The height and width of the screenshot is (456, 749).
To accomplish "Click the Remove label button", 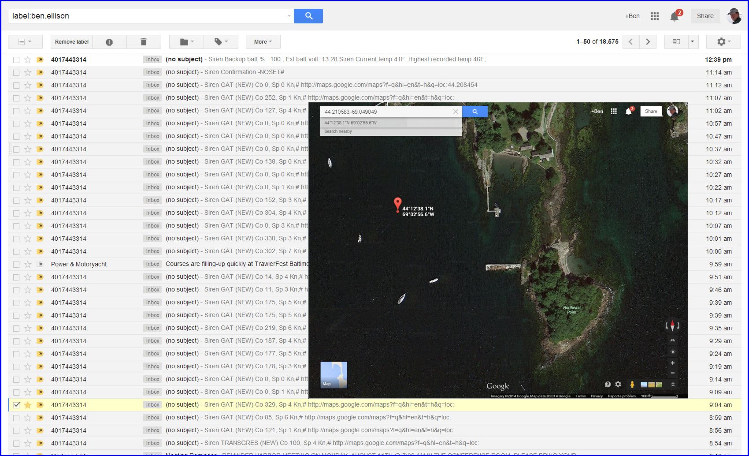I will point(71,42).
